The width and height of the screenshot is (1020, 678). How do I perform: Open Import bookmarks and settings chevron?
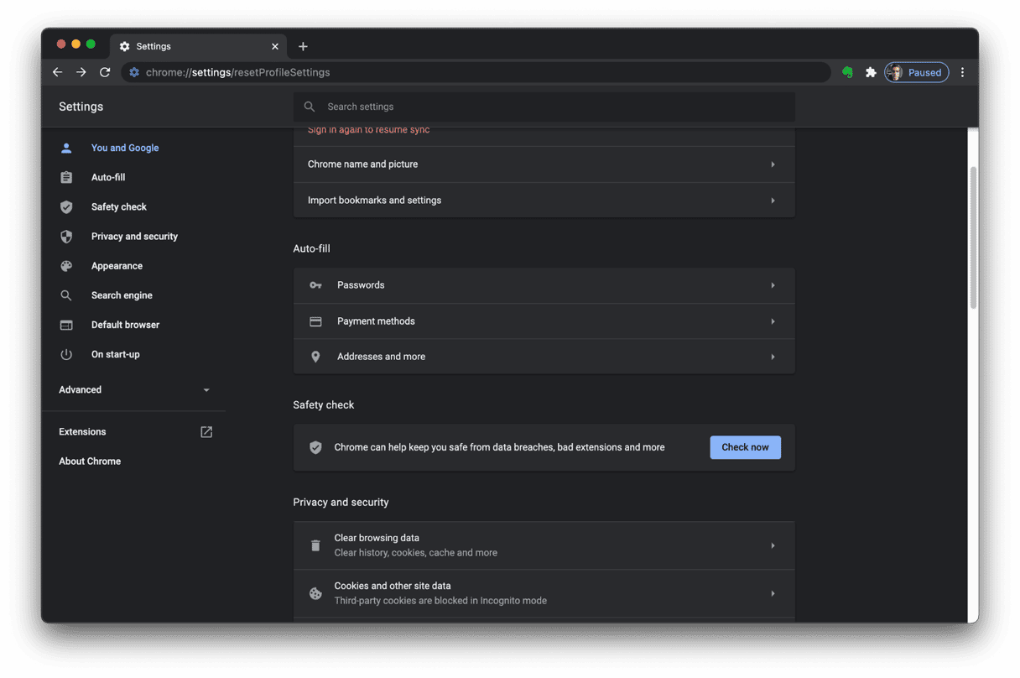(773, 201)
